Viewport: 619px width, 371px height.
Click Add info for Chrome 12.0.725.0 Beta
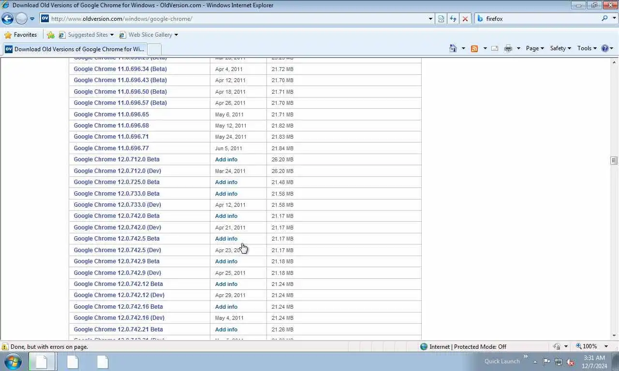pyautogui.click(x=226, y=182)
